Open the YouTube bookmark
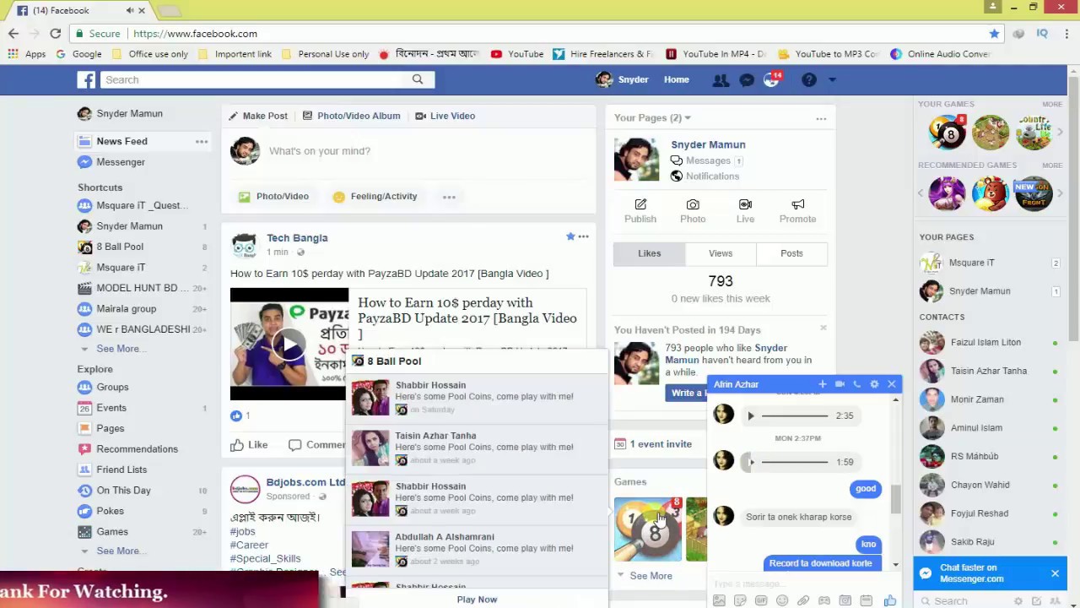Screen dimensions: 1080x608 (x=517, y=54)
